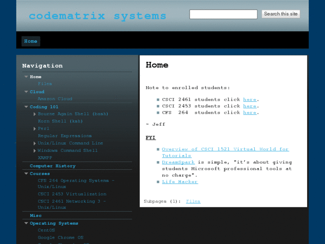Expand the Bourne Again Shell (bash) arrow
This screenshot has width=325, height=244.
point(34,114)
